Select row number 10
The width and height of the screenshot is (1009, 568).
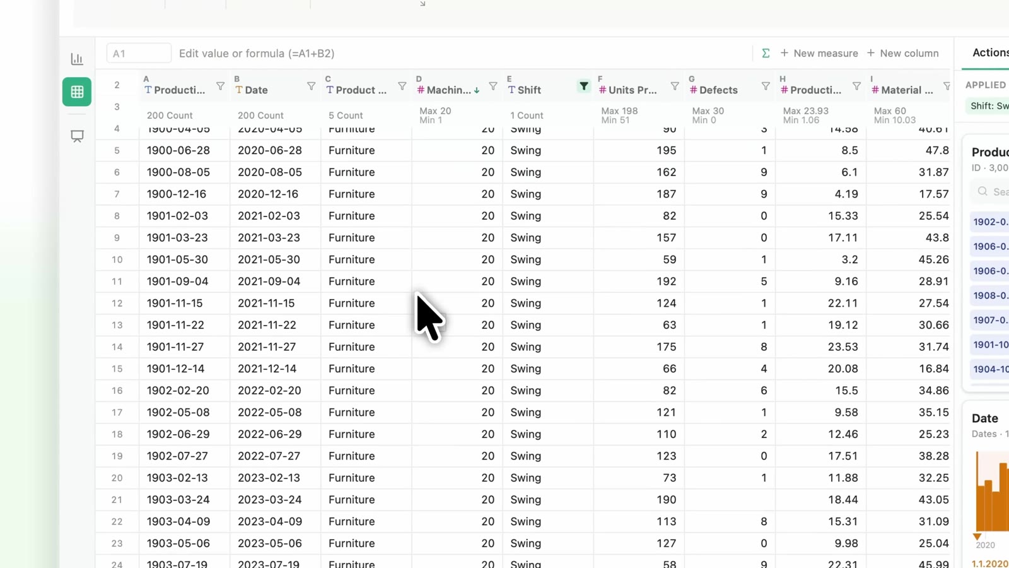pyautogui.click(x=117, y=259)
